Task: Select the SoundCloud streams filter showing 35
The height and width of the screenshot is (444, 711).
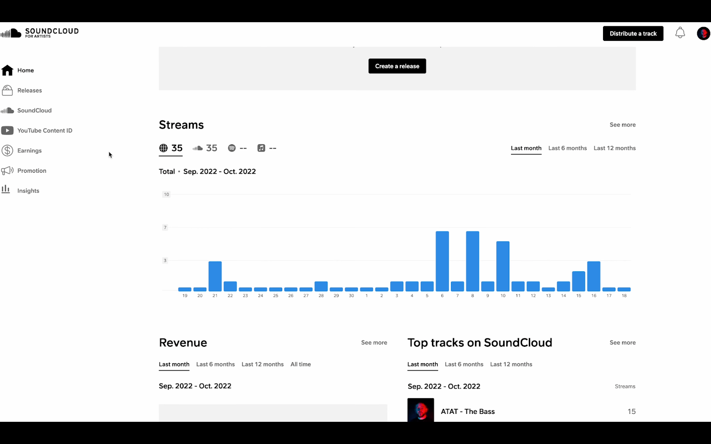Action: 205,148
